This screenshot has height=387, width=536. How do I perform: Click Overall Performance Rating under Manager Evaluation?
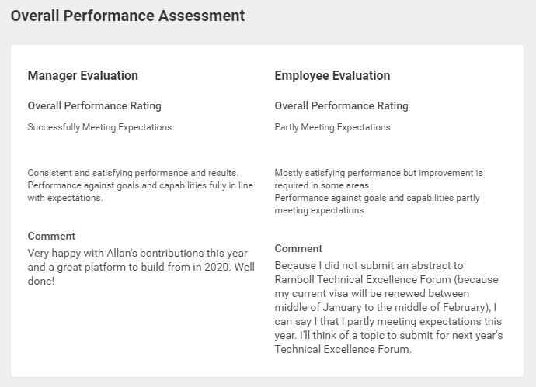point(94,105)
